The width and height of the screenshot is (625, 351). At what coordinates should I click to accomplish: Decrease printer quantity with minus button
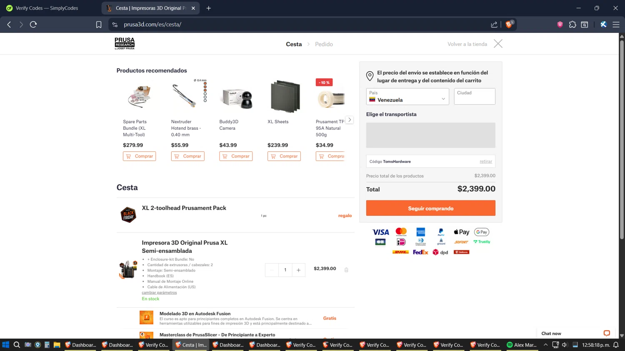272,270
